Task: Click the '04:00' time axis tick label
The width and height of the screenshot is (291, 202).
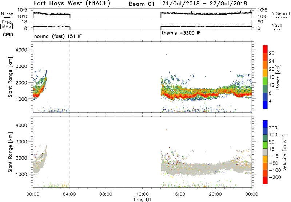Action: 69,194
